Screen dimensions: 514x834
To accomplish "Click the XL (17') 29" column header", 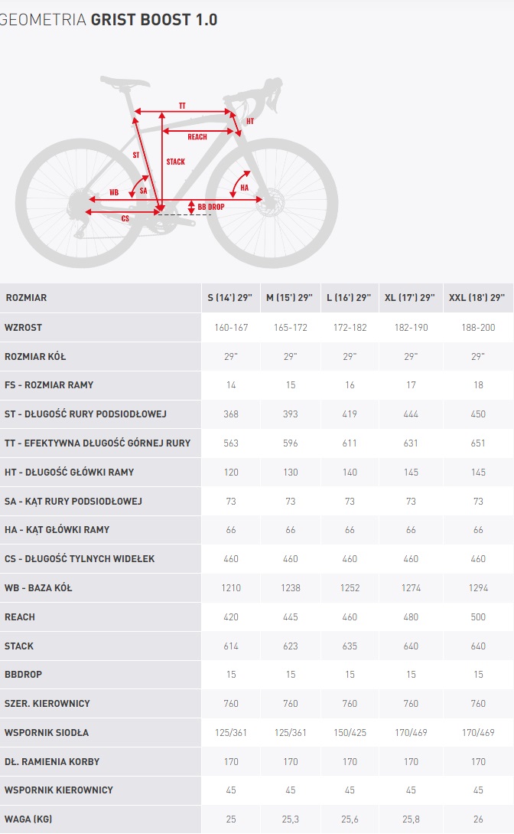I will pyautogui.click(x=410, y=298).
